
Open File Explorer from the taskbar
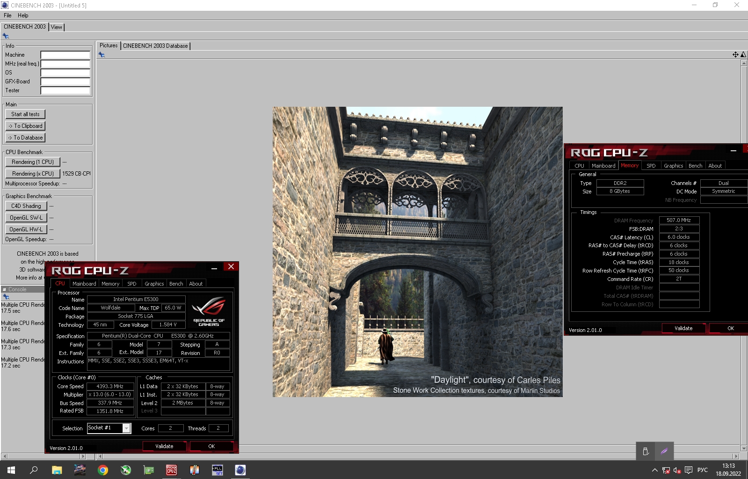[57, 470]
